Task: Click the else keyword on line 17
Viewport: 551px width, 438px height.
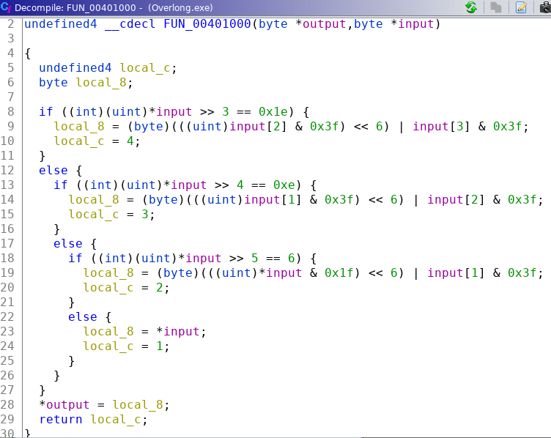Action: pyautogui.click(x=68, y=244)
